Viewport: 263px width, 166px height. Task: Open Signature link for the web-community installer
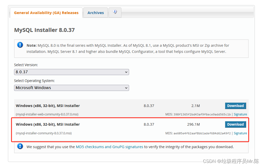240,114
